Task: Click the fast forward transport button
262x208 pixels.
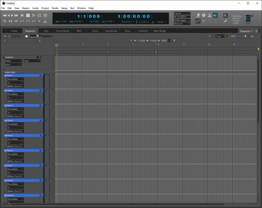Action: [x=16, y=15]
